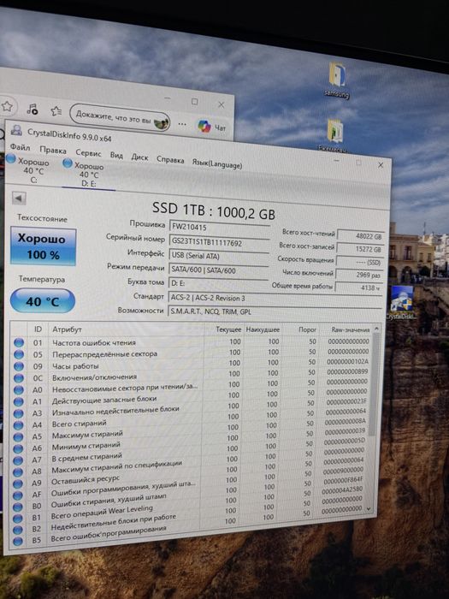This screenshot has width=449, height=599.
Task: Select the desktop folder below the samsung folder
Action: click(334, 135)
